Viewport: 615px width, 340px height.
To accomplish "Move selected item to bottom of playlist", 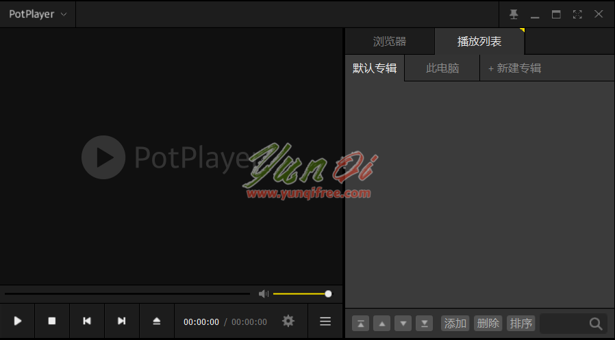I will pos(424,324).
